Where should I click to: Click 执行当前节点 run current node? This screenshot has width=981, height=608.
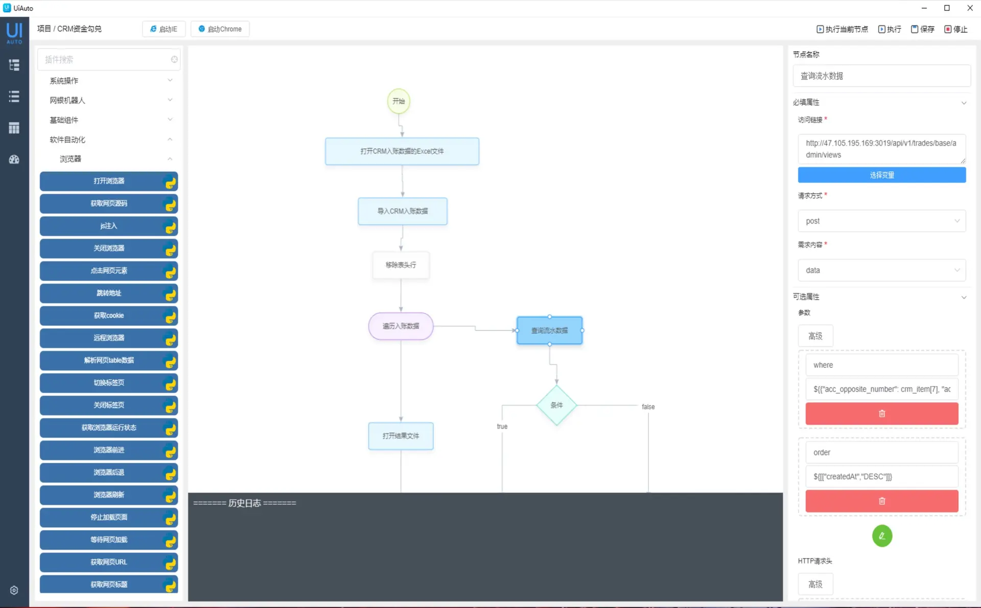click(x=842, y=29)
